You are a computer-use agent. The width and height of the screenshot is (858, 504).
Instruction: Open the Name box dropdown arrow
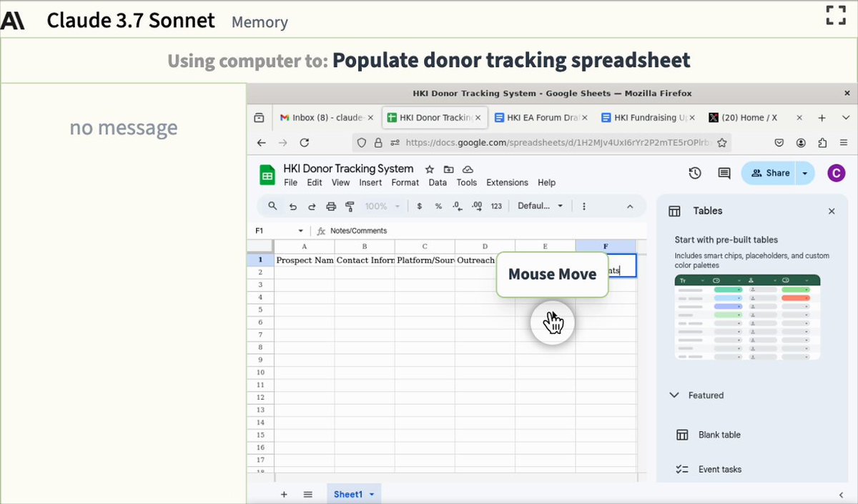(301, 231)
